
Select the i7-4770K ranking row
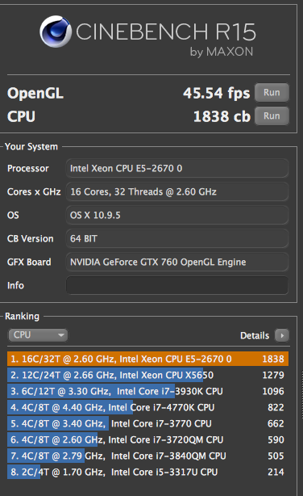click(x=147, y=407)
